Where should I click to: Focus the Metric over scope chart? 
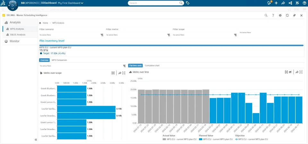tap(113, 73)
